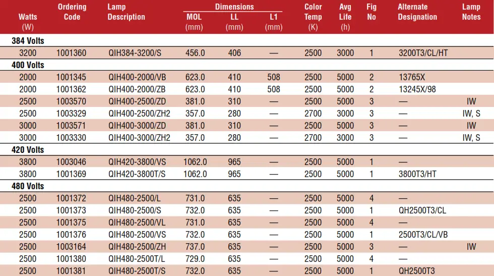Click the 480 Volts section heading
494x276 pixels.
tap(28, 186)
